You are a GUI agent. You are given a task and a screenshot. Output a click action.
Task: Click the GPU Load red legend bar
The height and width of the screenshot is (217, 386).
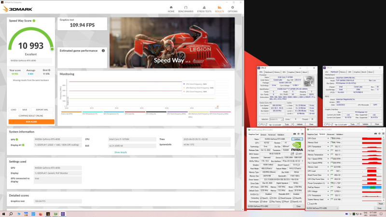tap(135, 112)
